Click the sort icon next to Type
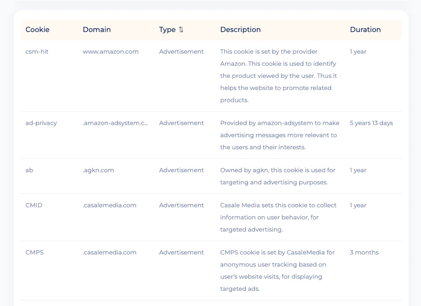Screen dimensions: 421x306 (x=181, y=30)
